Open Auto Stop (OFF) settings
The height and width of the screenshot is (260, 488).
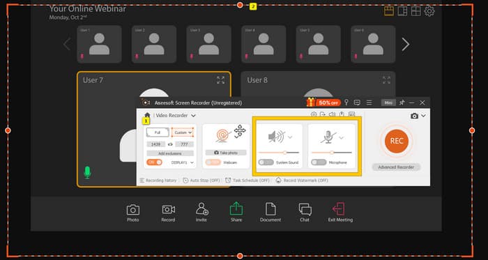(201, 181)
